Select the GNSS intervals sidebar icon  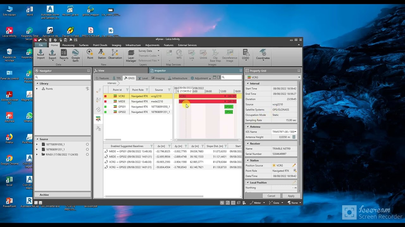click(98, 119)
